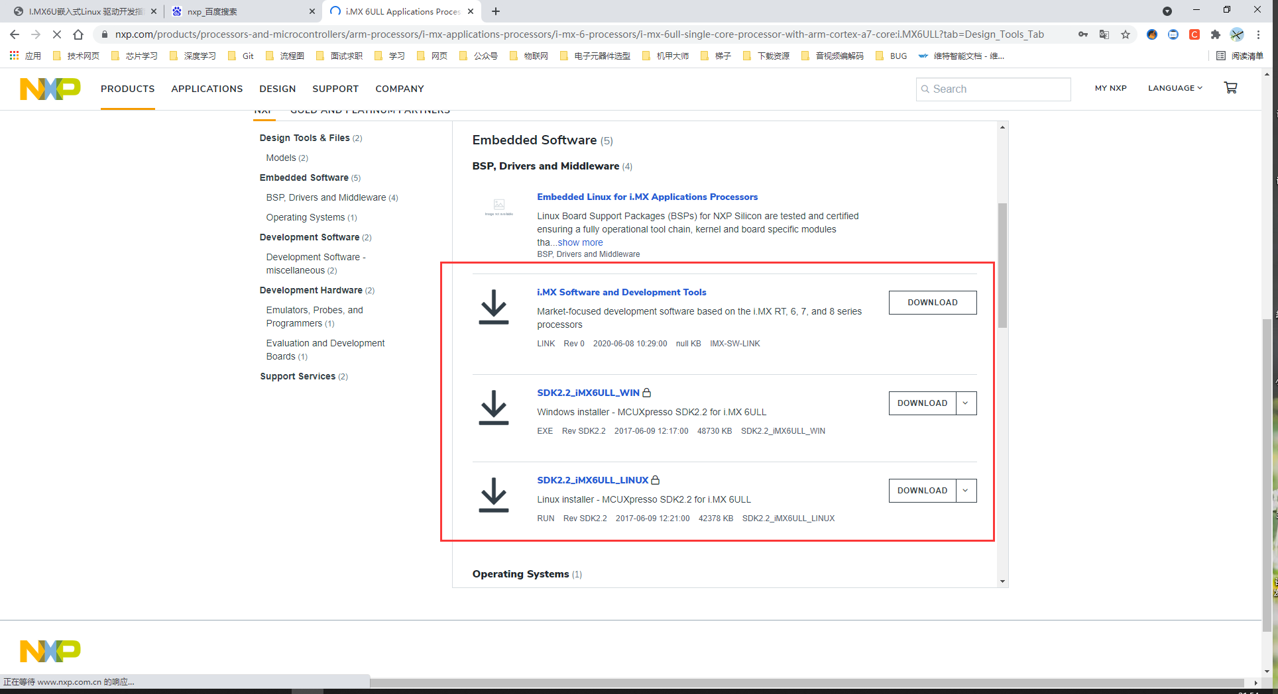
Task: Open Chrome three-dot menu
Action: point(1258,34)
